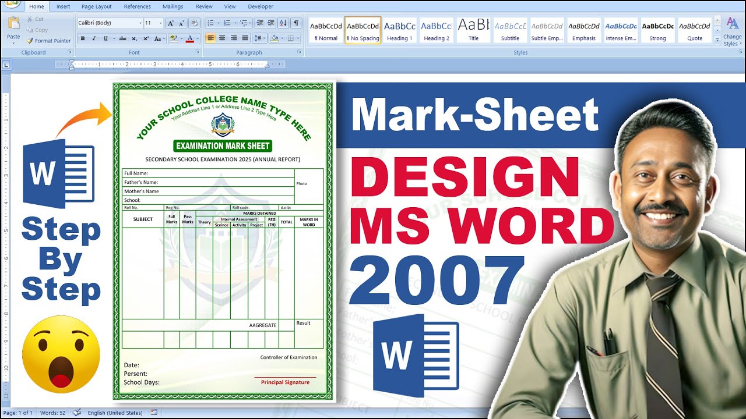Open the Font dialog launcher
The height and width of the screenshot is (419, 746).
198,52
